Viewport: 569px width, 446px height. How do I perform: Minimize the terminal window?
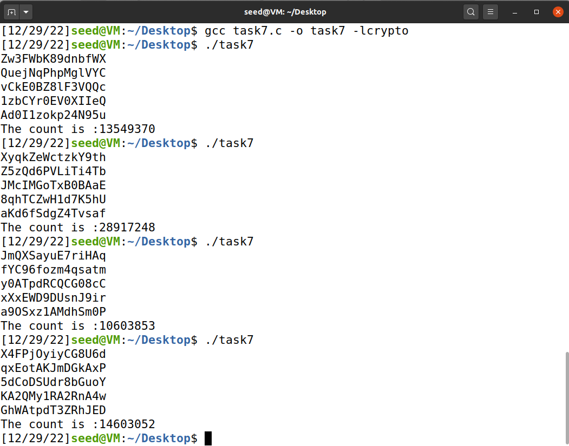[x=514, y=12]
